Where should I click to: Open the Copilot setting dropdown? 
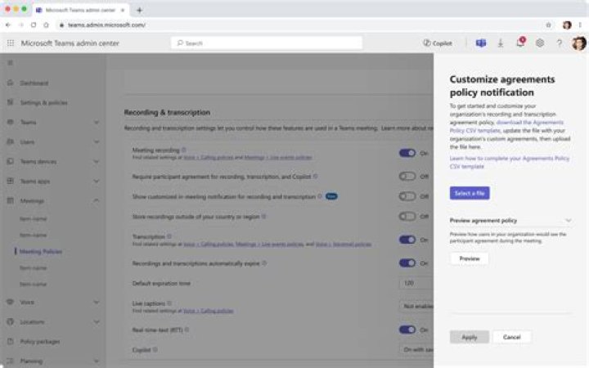coord(416,350)
